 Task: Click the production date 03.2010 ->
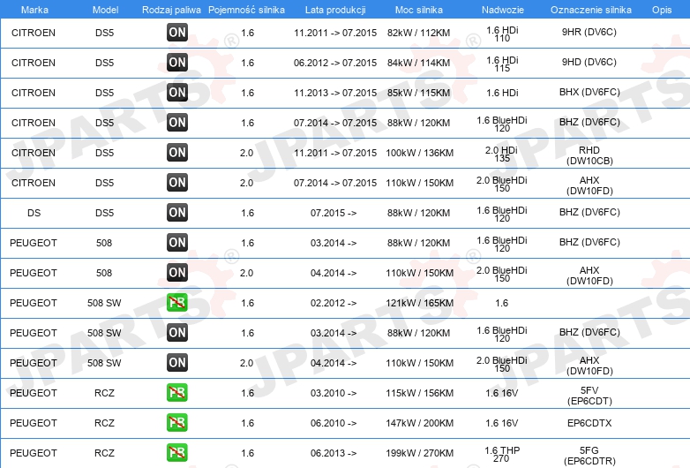tap(334, 393)
